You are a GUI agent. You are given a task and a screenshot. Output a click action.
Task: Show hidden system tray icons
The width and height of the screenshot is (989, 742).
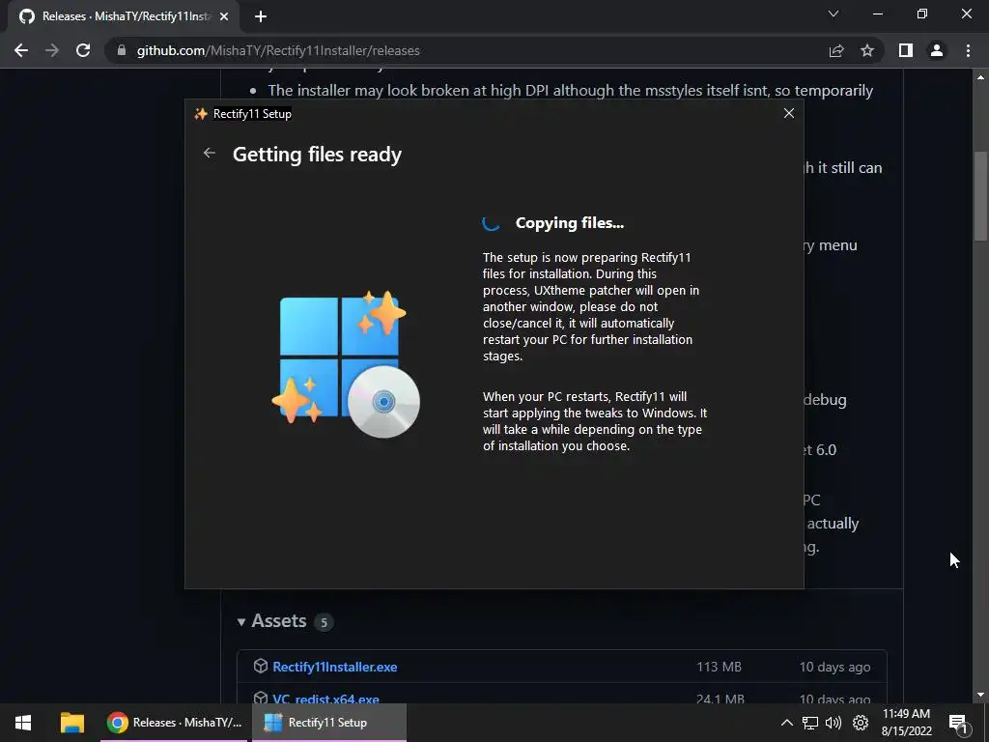pyautogui.click(x=786, y=723)
